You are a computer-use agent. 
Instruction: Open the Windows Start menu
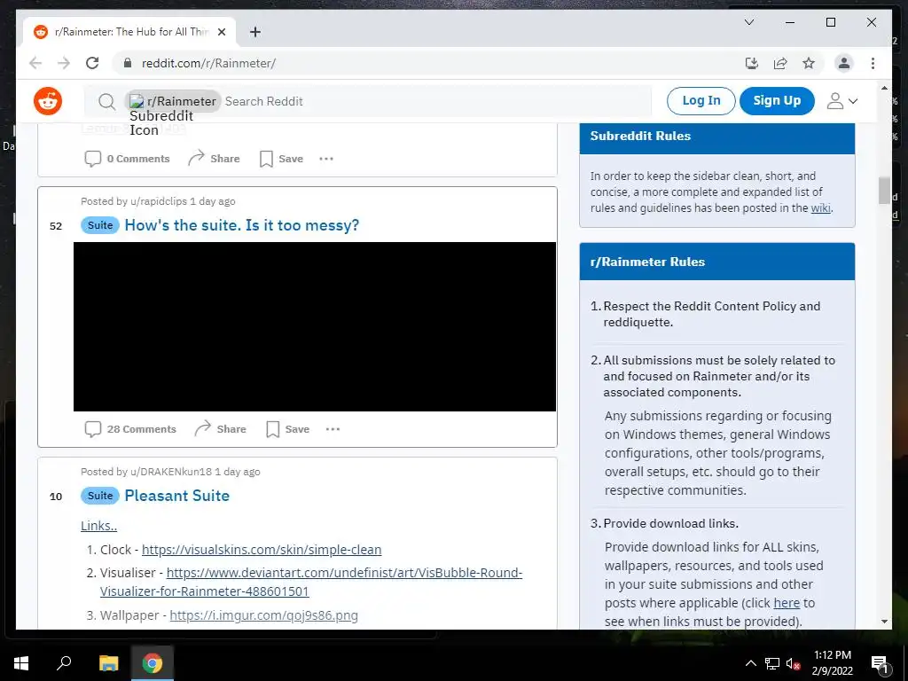tap(21, 663)
